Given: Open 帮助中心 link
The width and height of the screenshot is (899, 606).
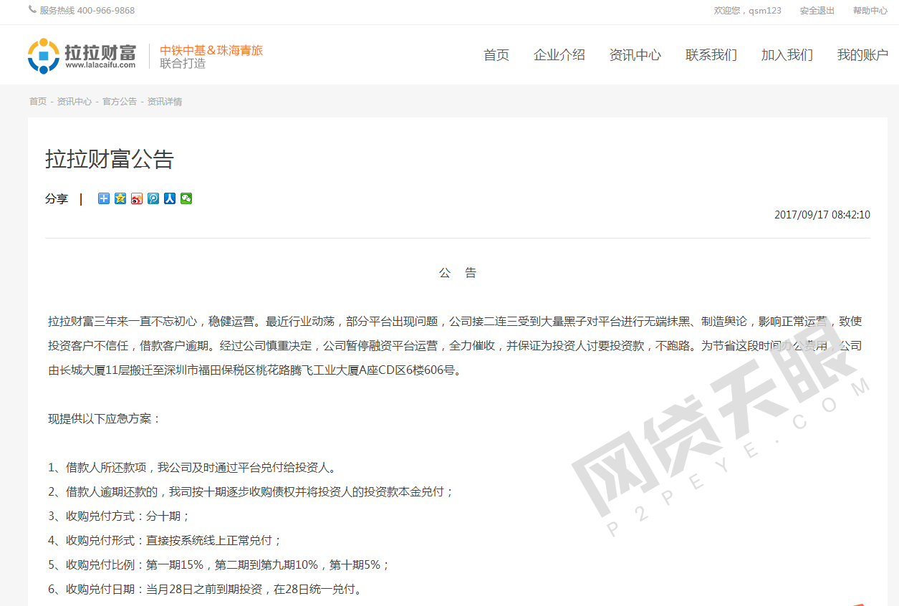Looking at the screenshot, I should click(870, 11).
